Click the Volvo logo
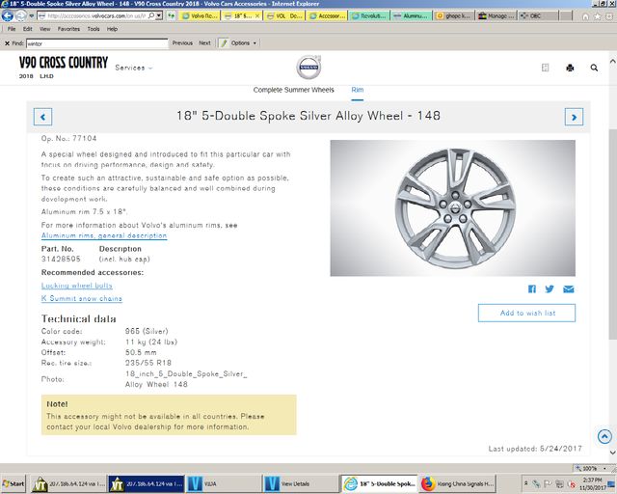617x494 pixels. click(x=308, y=67)
